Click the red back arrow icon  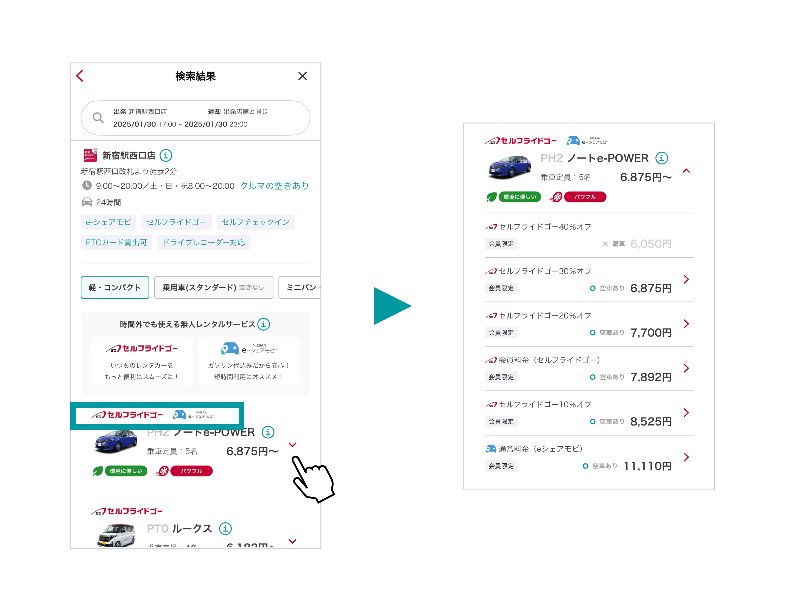(x=80, y=76)
